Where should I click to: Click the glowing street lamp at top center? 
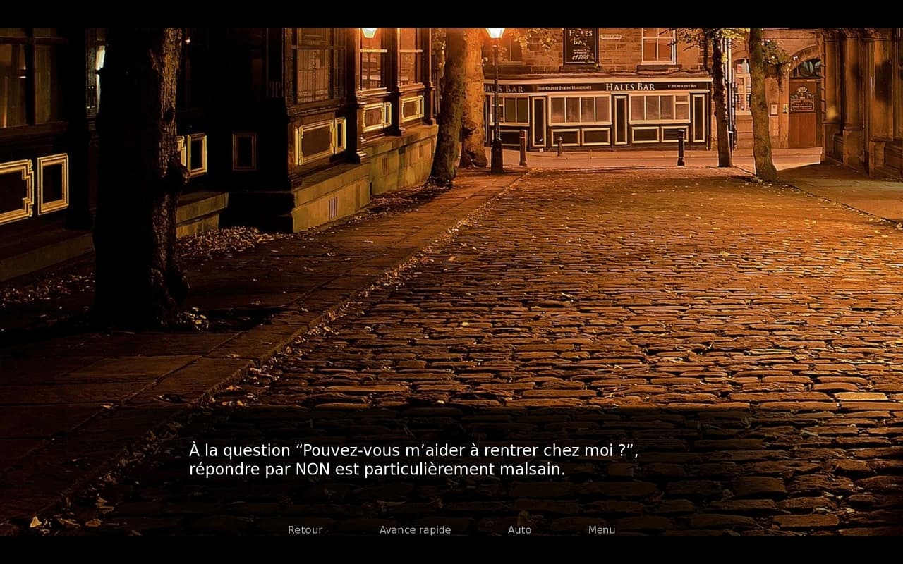[x=495, y=32]
